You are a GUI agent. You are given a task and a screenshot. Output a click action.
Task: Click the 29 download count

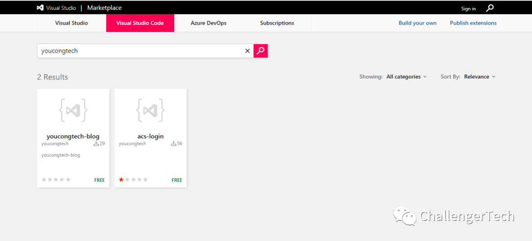[102, 144]
